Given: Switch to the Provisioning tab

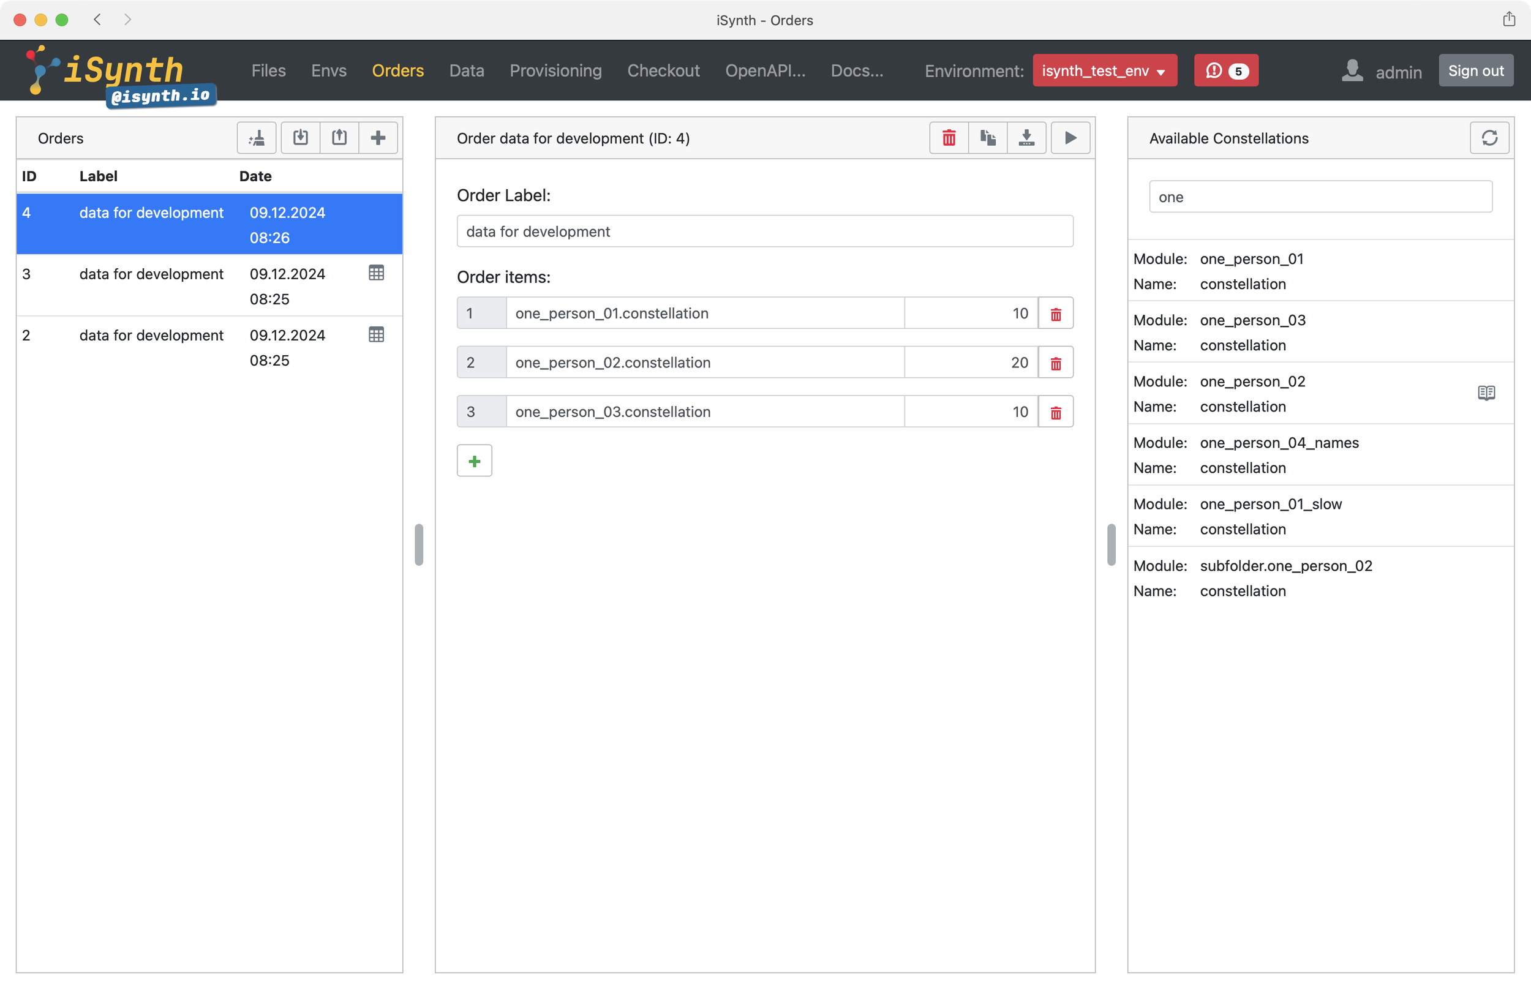Looking at the screenshot, I should pyautogui.click(x=555, y=70).
